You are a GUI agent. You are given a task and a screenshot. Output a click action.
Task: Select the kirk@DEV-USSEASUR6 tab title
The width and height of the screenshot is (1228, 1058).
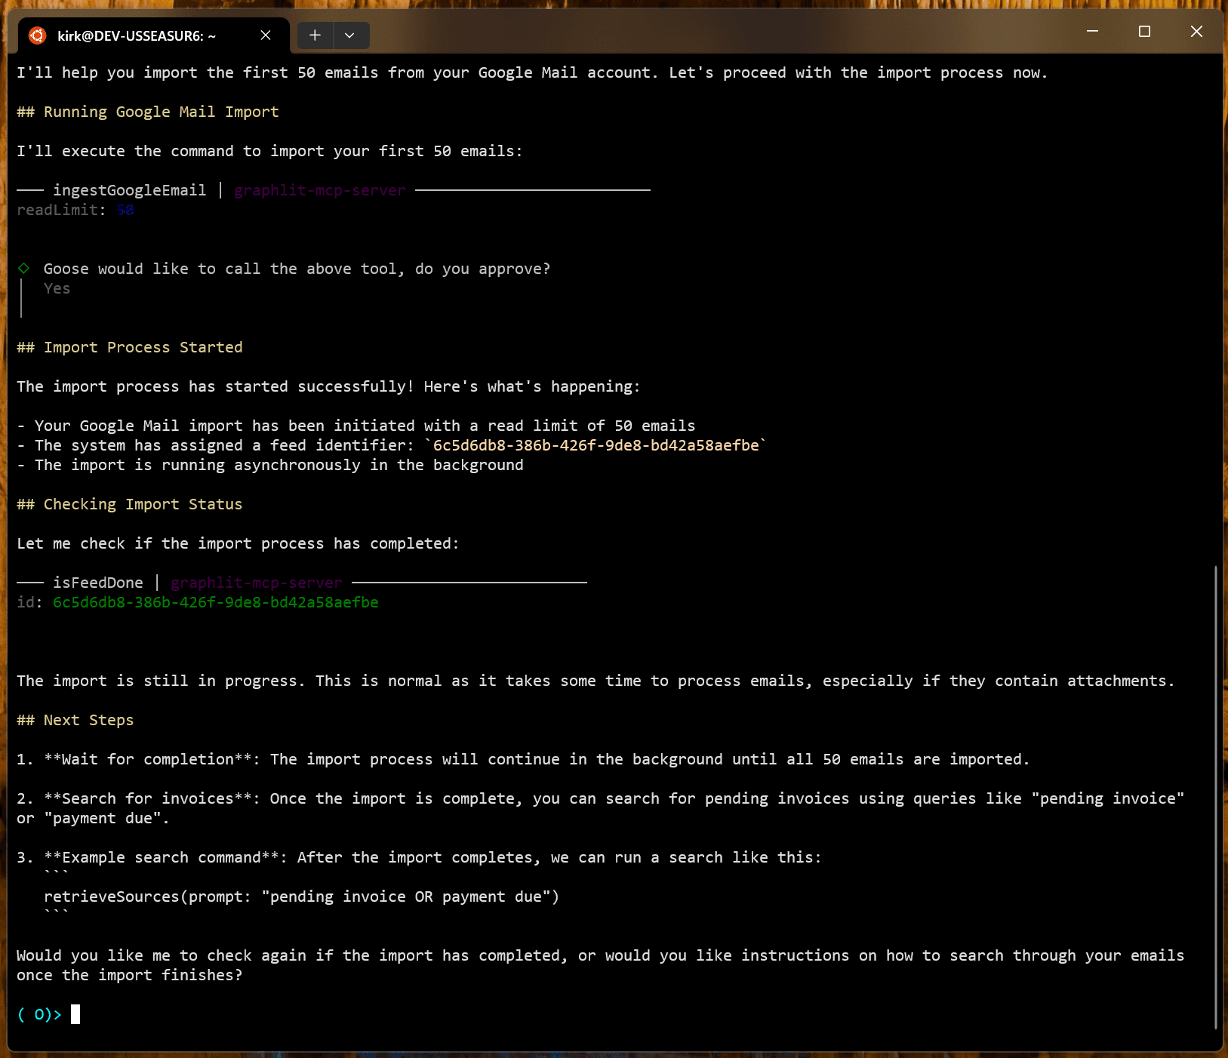pyautogui.click(x=137, y=35)
